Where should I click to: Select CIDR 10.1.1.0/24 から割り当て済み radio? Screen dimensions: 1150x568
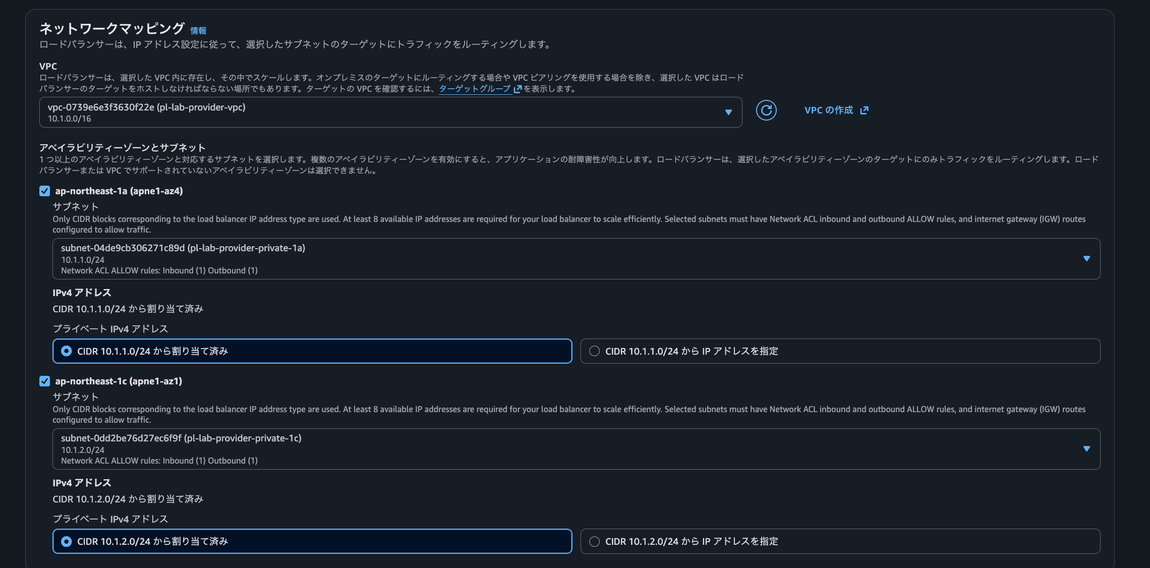[x=67, y=351]
